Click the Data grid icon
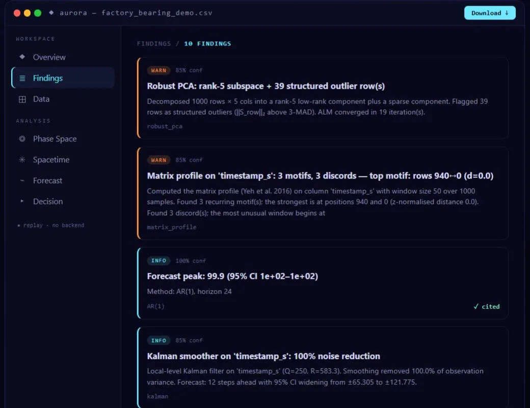This screenshot has height=408, width=530. click(22, 99)
